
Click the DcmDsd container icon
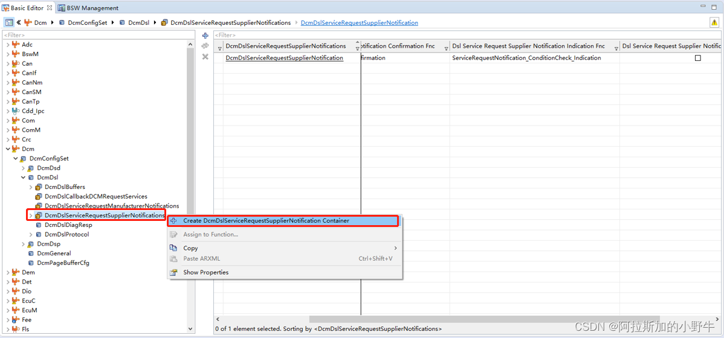point(31,168)
